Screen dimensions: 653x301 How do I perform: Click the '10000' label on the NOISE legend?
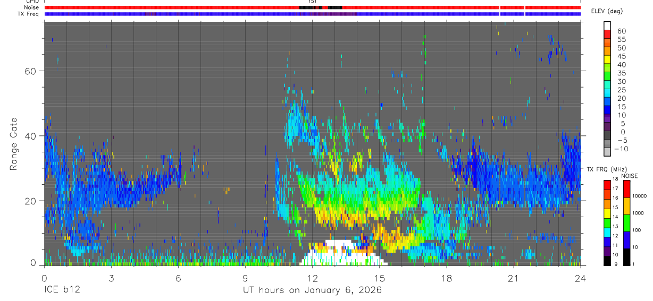[639, 196]
